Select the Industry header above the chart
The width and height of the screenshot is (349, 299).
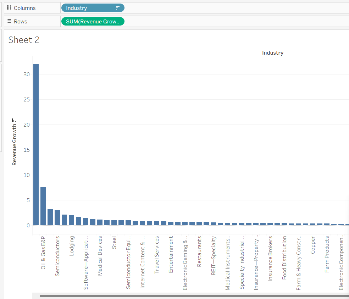coord(272,53)
